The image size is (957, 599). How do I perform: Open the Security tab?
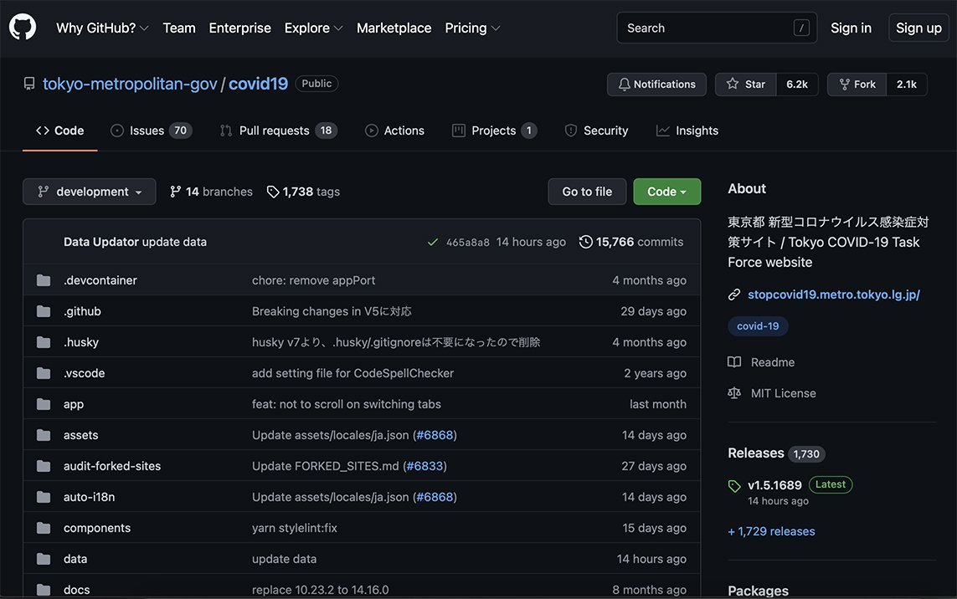click(x=596, y=131)
